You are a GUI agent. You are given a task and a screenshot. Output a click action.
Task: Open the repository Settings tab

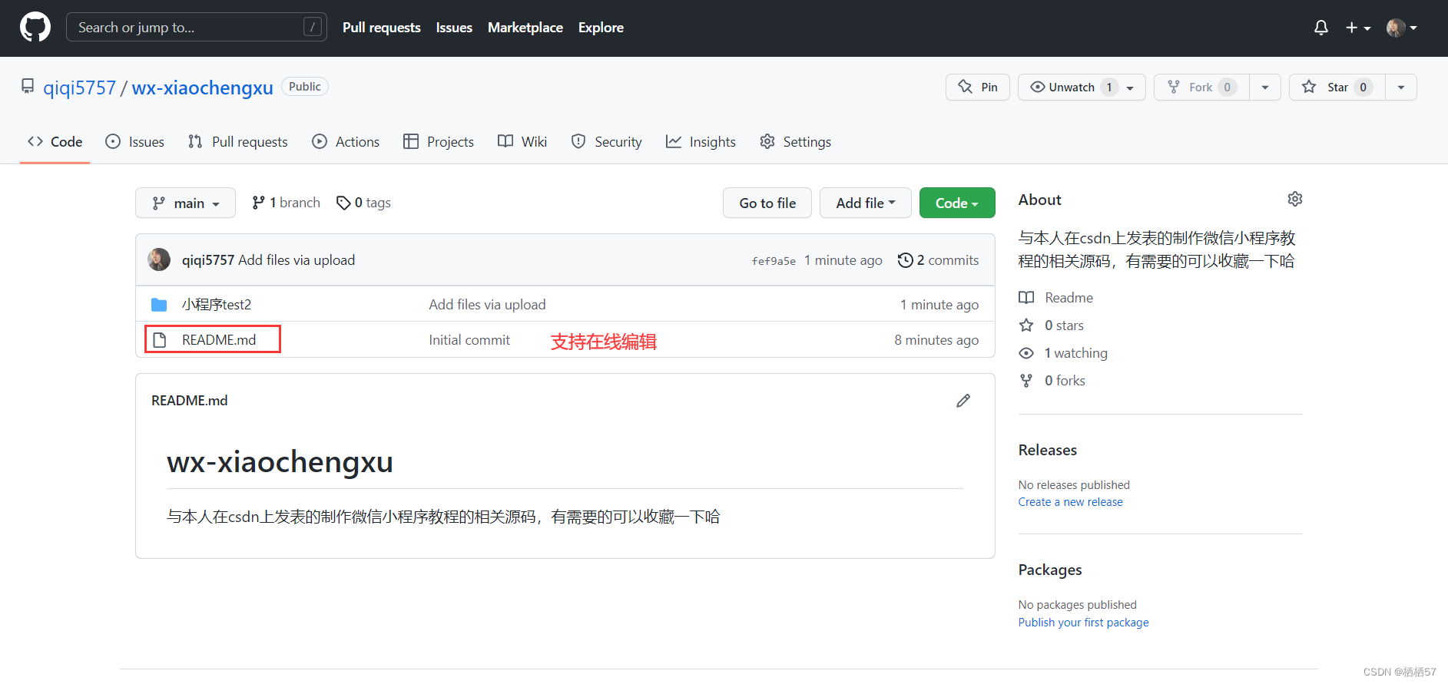point(795,142)
